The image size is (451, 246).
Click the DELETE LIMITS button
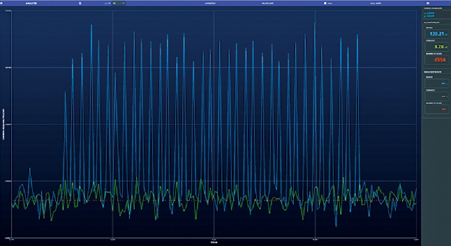(x=269, y=3)
